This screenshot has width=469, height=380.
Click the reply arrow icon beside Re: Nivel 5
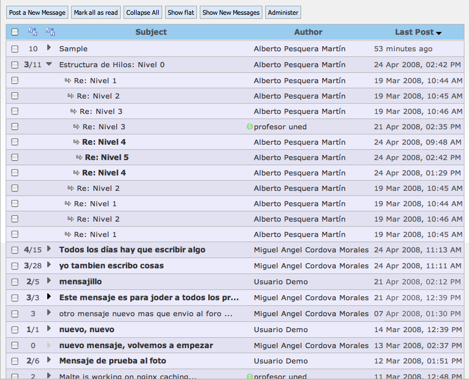click(x=79, y=157)
